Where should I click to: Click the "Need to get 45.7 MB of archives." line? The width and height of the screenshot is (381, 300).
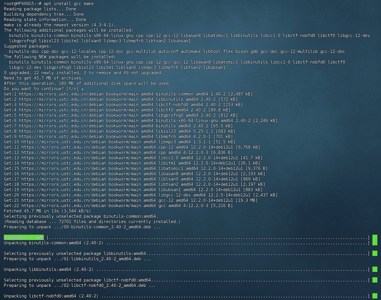click(44, 78)
